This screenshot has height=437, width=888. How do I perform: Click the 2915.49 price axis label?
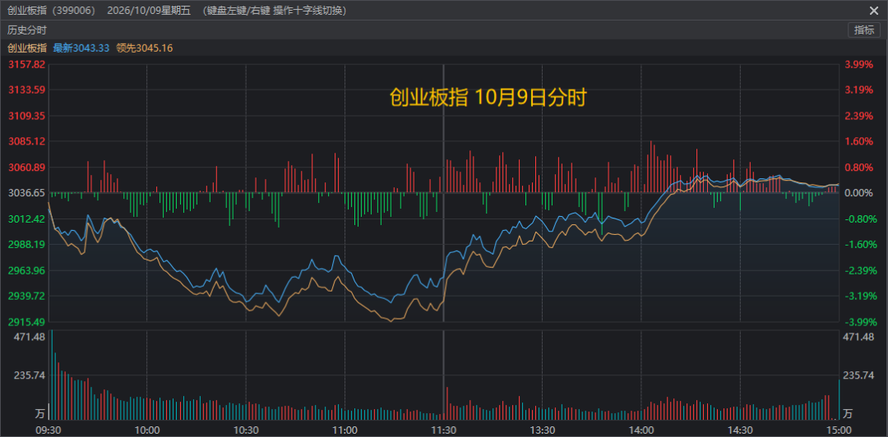[x=26, y=322]
